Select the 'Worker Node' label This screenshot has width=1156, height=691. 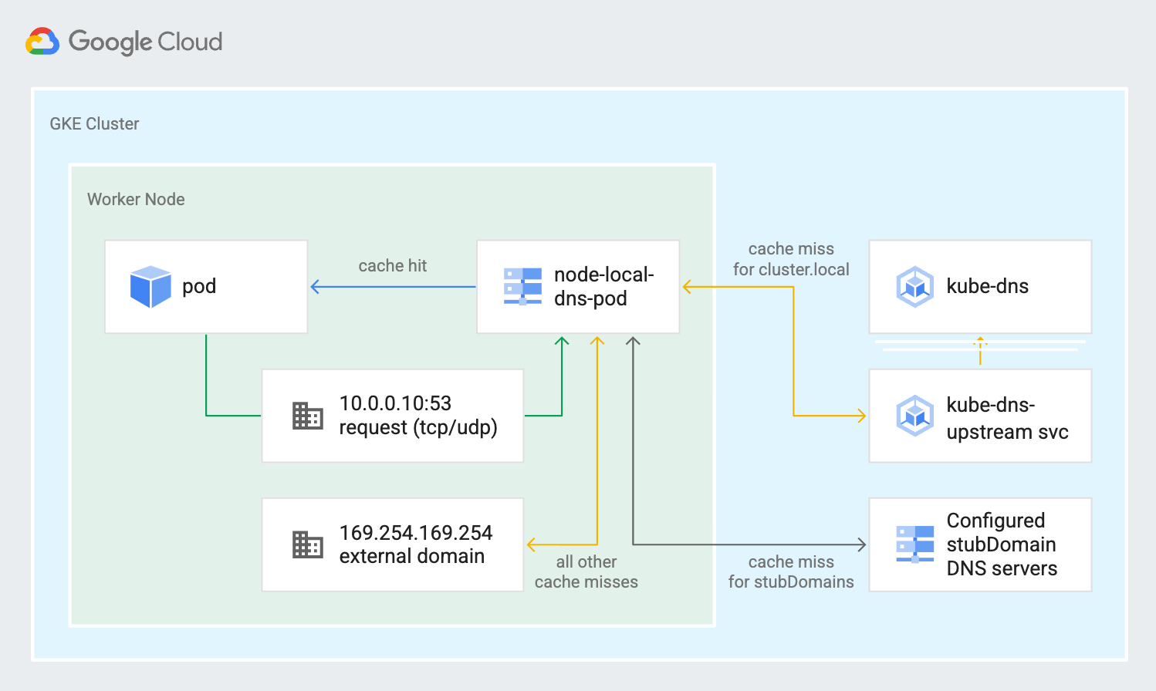[x=136, y=200]
